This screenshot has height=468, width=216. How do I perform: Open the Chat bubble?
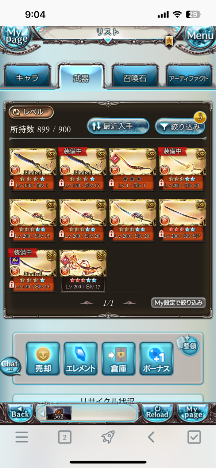pyautogui.click(x=10, y=365)
